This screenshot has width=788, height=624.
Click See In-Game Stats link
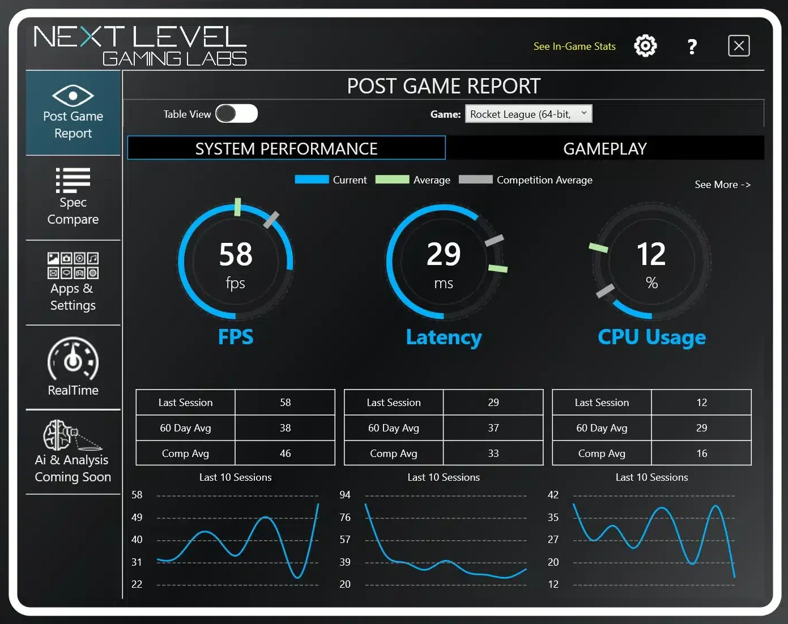[x=574, y=46]
